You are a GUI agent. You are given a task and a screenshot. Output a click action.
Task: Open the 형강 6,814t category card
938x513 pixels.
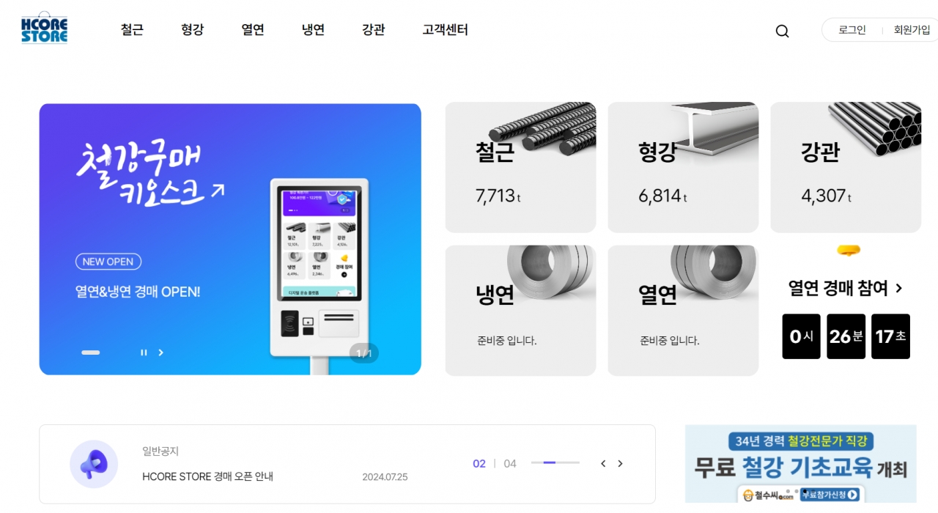click(683, 167)
